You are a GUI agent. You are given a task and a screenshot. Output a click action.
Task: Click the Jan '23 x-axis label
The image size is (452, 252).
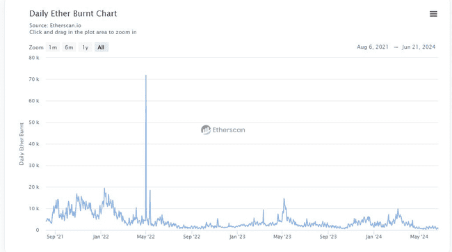point(237,237)
